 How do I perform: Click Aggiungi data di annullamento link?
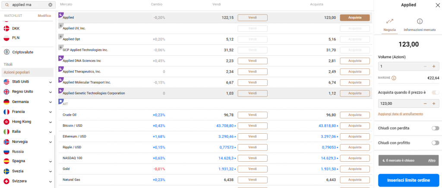click(400, 114)
